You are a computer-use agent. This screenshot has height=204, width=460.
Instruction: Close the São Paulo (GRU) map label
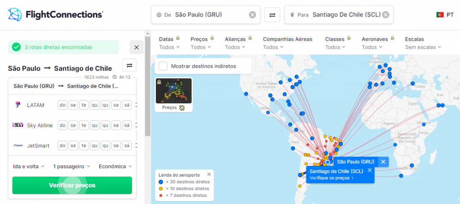(x=383, y=162)
